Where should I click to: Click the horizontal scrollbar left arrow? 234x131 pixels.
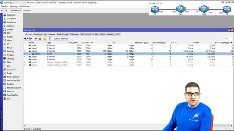pos(25,126)
